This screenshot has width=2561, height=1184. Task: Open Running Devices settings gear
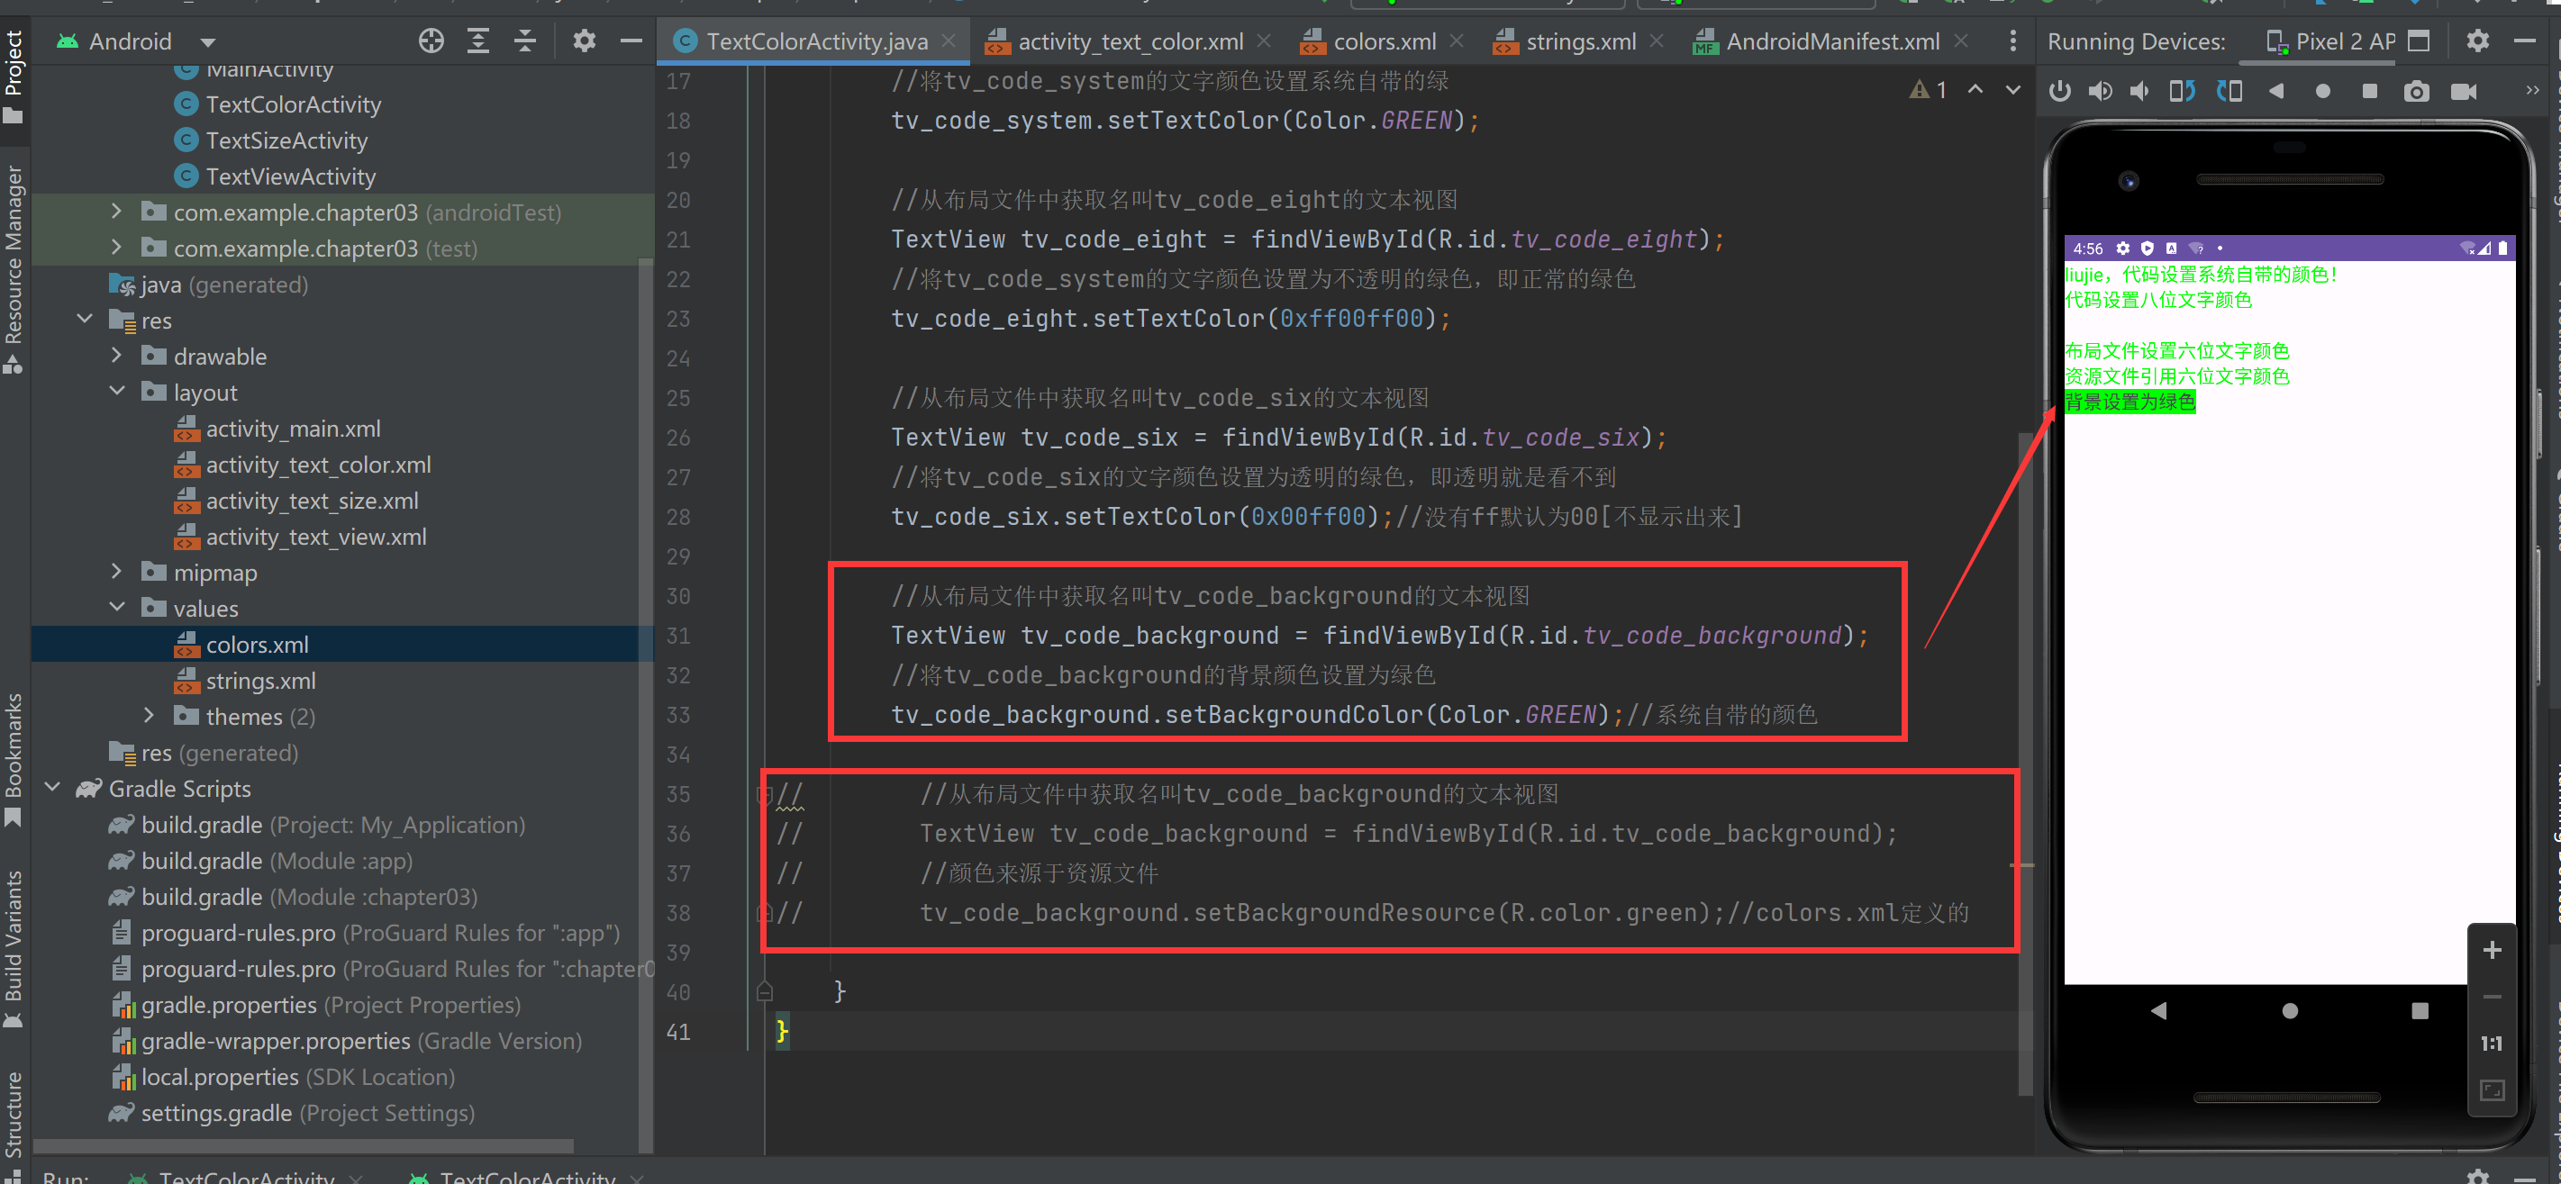click(2477, 41)
